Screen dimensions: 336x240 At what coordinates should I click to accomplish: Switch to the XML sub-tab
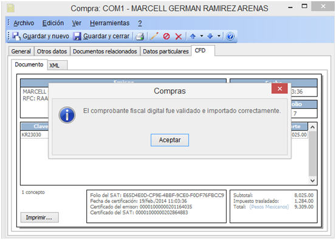[x=58, y=66]
